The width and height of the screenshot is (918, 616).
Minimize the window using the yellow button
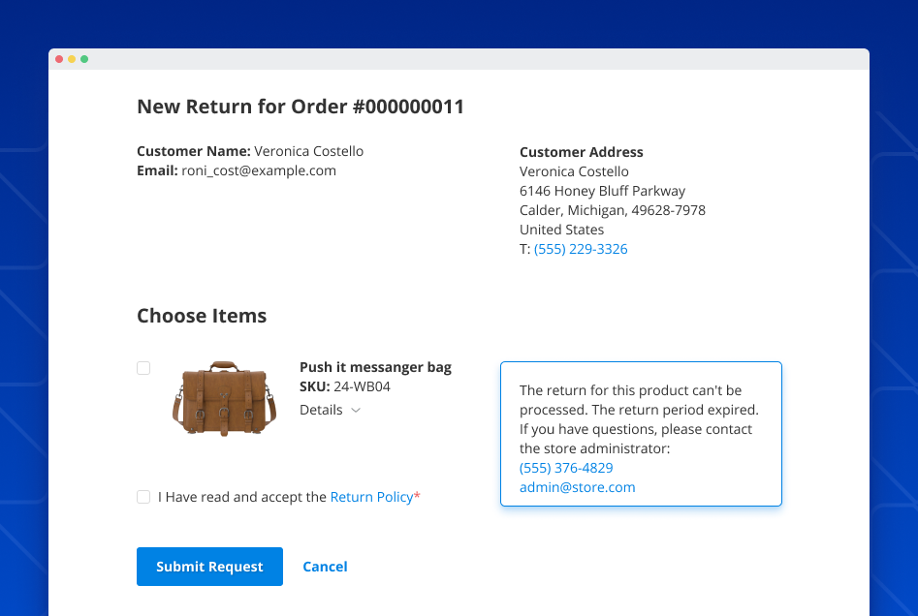coord(73,59)
